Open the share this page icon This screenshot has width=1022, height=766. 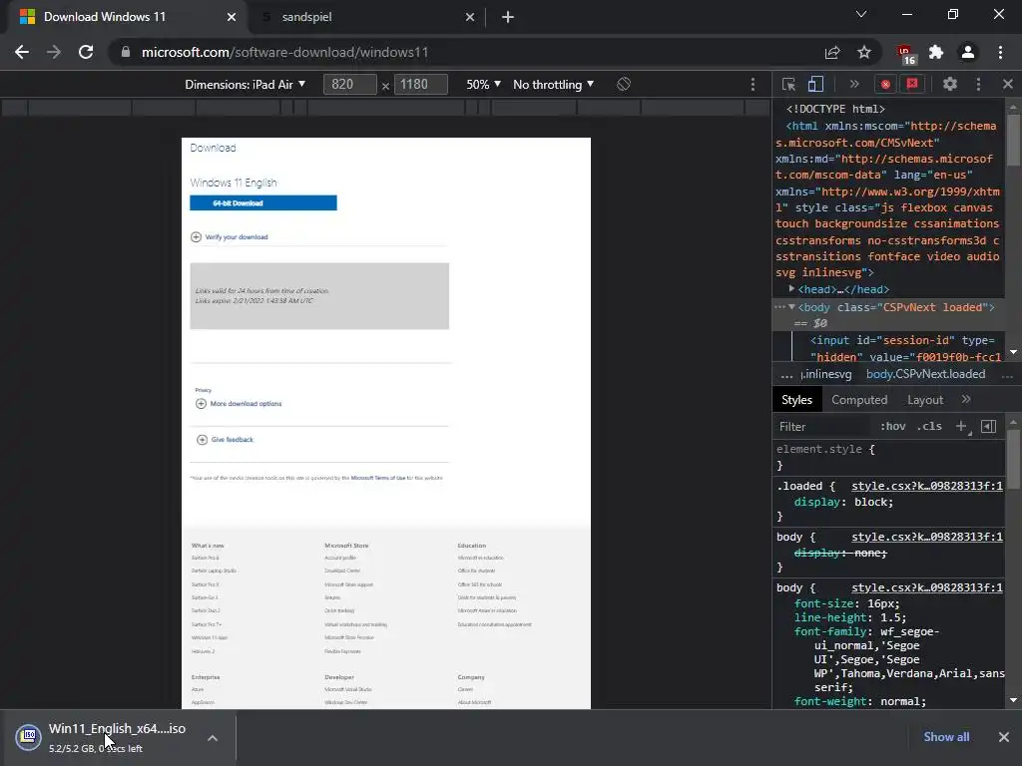[832, 52]
